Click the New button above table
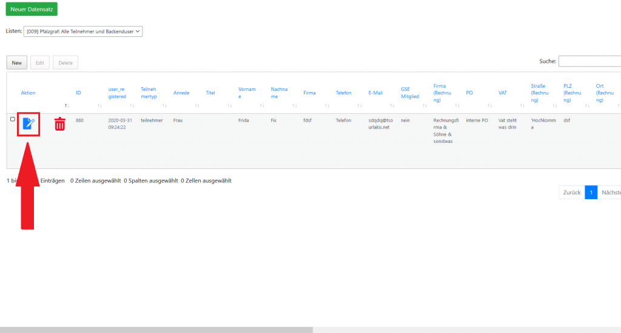This screenshot has width=621, height=333. [17, 62]
